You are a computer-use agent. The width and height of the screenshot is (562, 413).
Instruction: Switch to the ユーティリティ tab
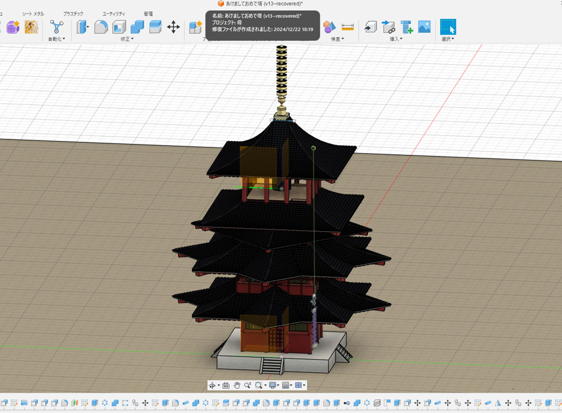pos(114,14)
